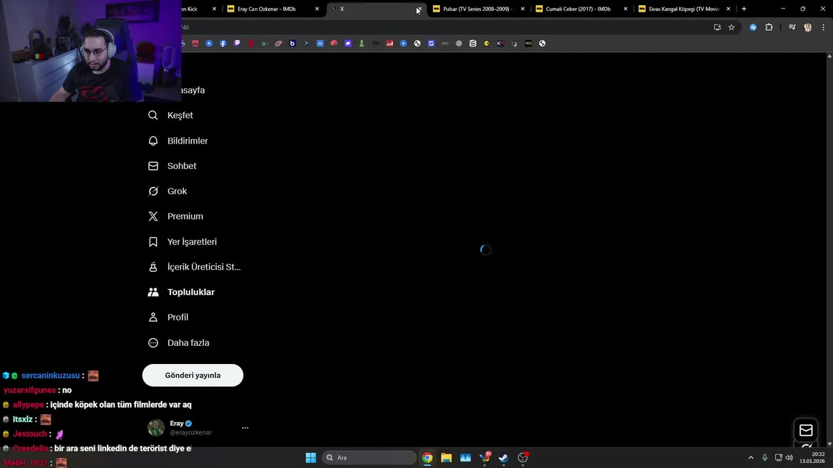Open the database stack bookmark icon
This screenshot has height=468, width=833.
[472, 44]
